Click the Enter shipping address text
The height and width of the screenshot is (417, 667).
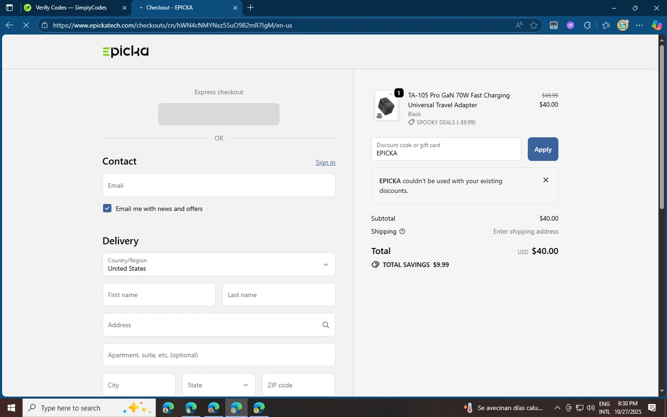[526, 232]
